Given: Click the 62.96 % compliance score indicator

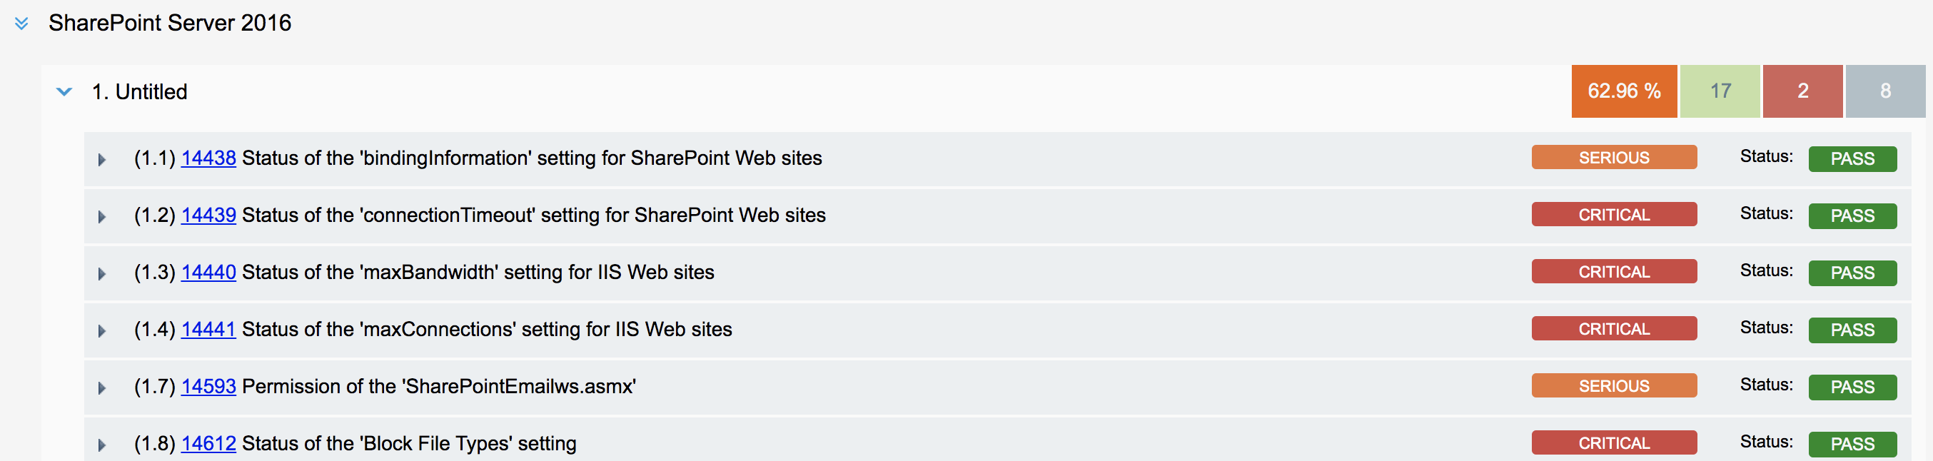Looking at the screenshot, I should pos(1624,91).
